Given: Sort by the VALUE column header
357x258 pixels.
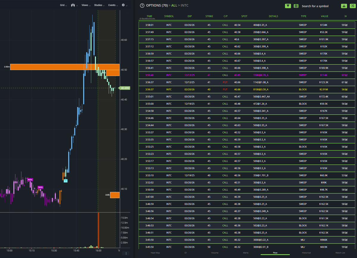Looking at the screenshot, I should (x=325, y=16).
